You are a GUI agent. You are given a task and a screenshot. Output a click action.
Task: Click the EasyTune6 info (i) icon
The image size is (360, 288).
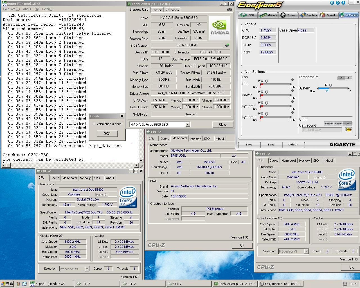point(343,3)
